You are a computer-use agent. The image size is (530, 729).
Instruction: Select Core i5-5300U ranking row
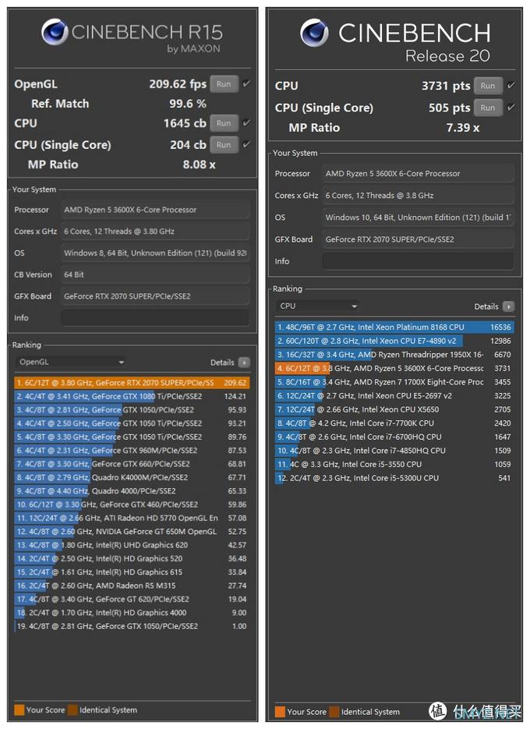click(x=394, y=478)
